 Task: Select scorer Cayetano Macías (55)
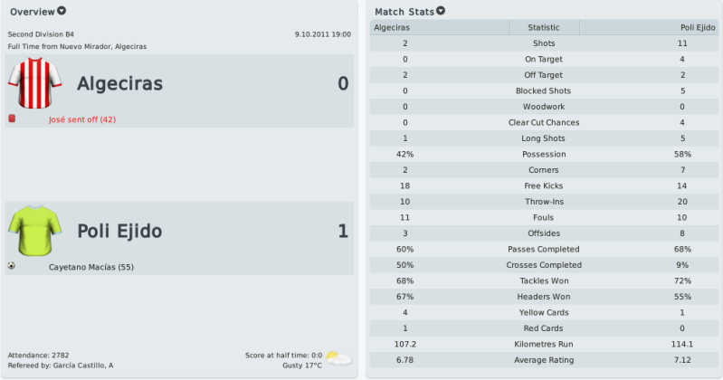point(91,267)
